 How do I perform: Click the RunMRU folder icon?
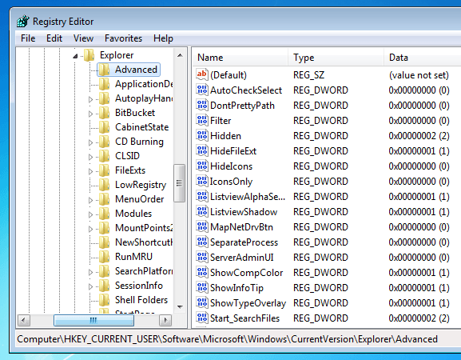[104, 256]
